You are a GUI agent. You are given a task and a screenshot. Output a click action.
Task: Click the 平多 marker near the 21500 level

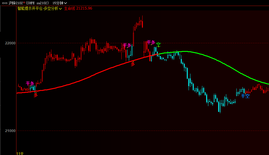pos(30,83)
